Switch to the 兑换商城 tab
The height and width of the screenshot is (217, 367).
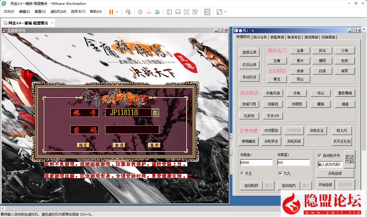tap(328, 37)
